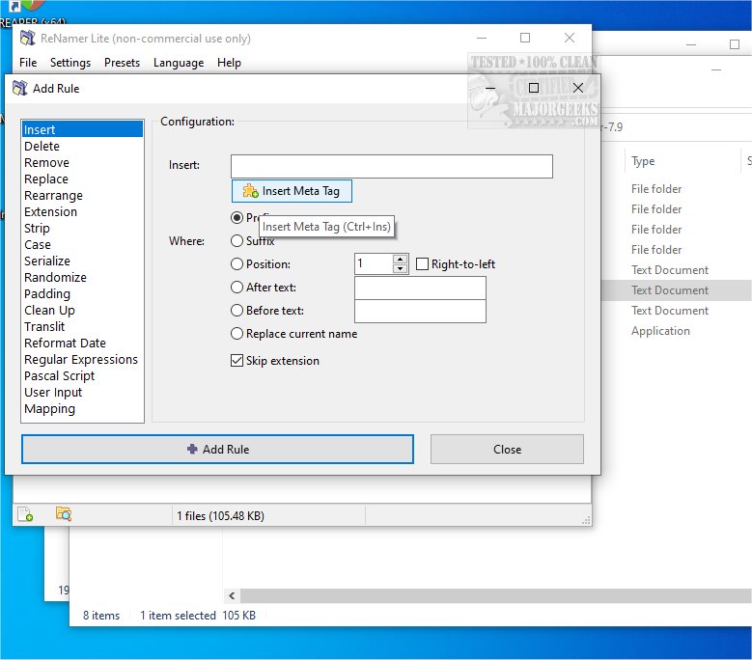Viewport: 752px width, 660px height.
Task: Open the Language menu
Action: 179,63
